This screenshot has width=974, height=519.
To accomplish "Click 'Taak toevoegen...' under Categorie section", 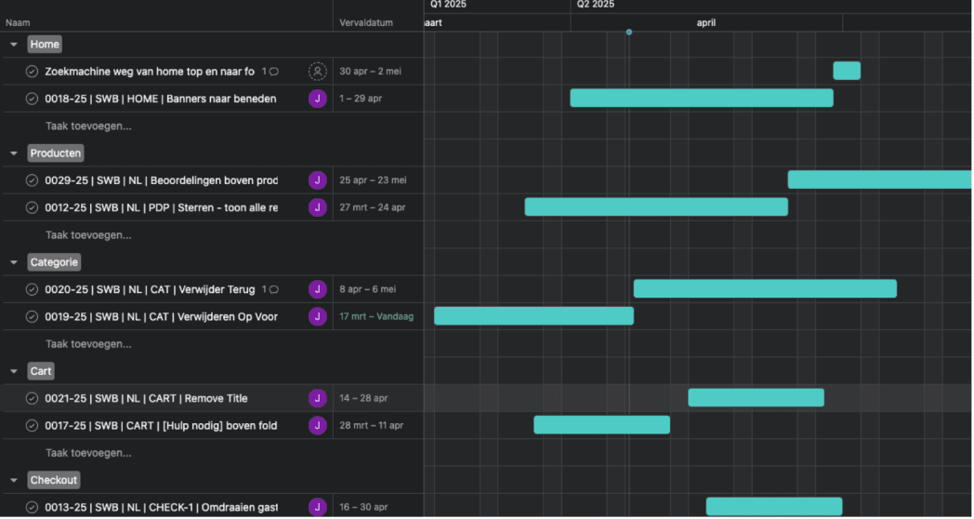I will coord(88,344).
